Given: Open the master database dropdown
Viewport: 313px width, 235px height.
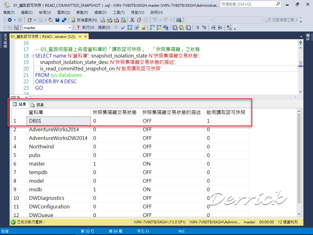Looking at the screenshot, I should pyautogui.click(x=70, y=28).
